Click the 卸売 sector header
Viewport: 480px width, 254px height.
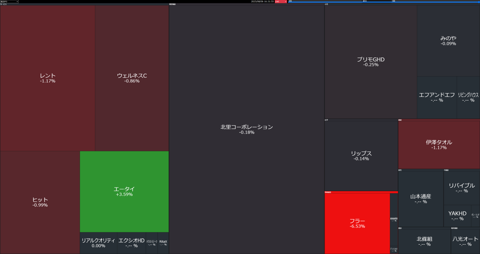(421, 170)
